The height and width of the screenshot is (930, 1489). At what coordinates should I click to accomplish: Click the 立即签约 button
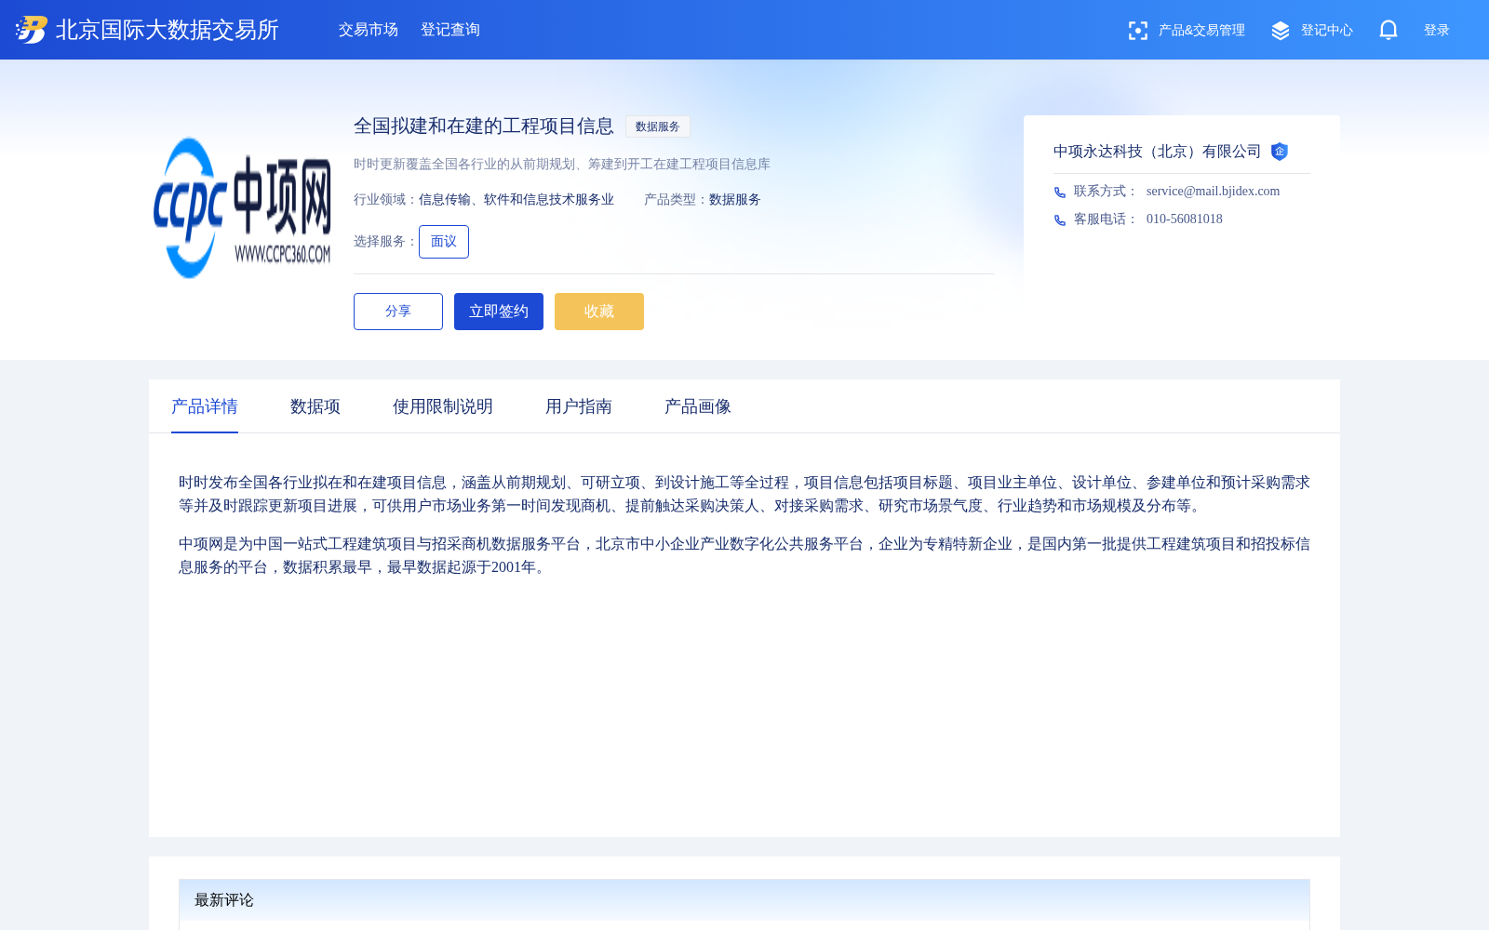(x=499, y=312)
